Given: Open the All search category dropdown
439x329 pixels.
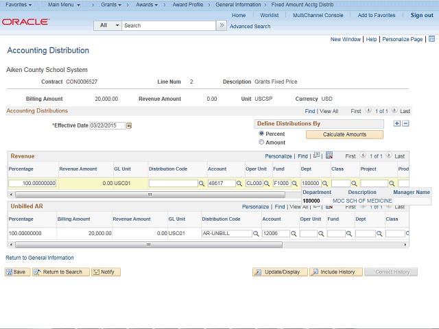Looking at the screenshot, I should 108,25.
